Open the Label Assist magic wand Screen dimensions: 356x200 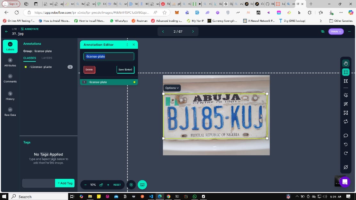pos(346,104)
